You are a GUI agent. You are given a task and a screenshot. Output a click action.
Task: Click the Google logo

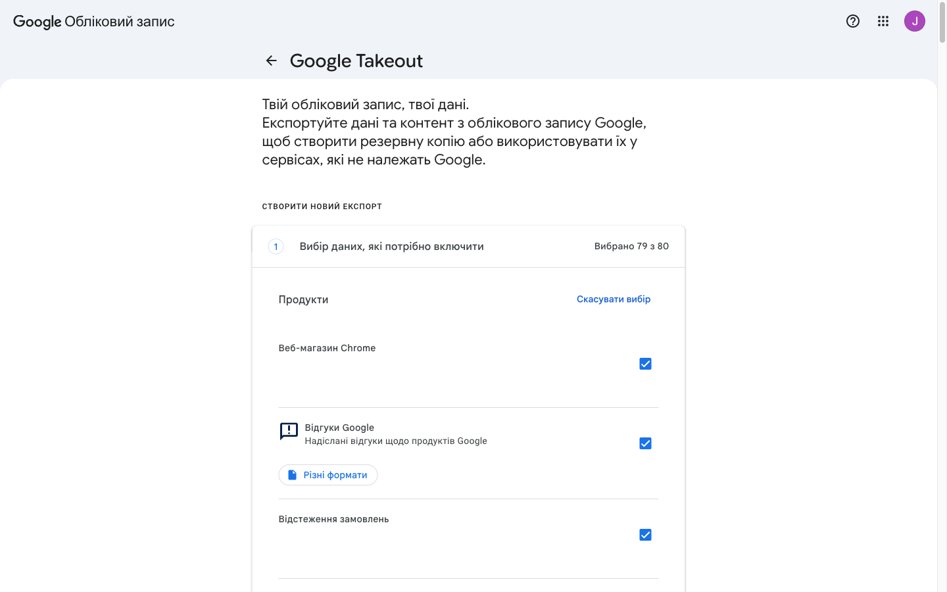coord(37,21)
